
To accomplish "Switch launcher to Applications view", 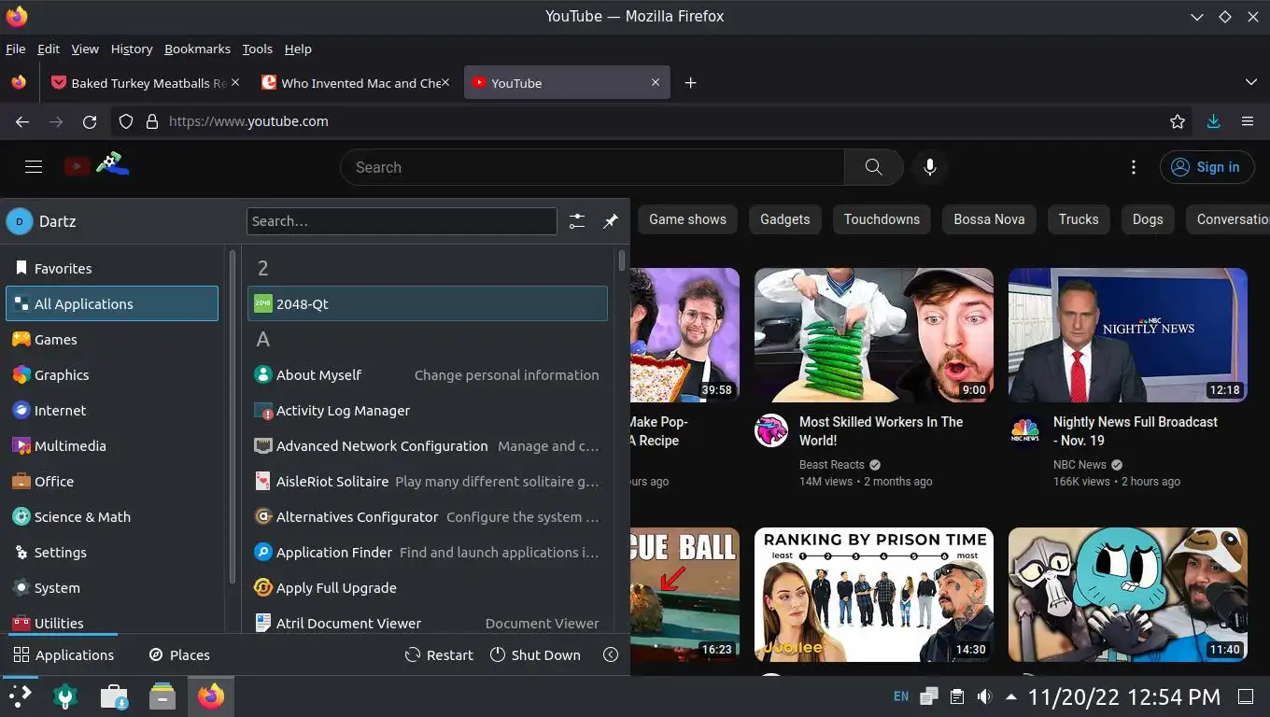I will point(63,654).
